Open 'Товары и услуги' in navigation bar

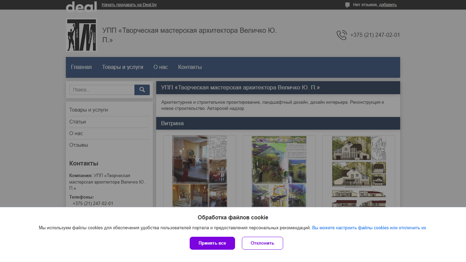point(122,67)
